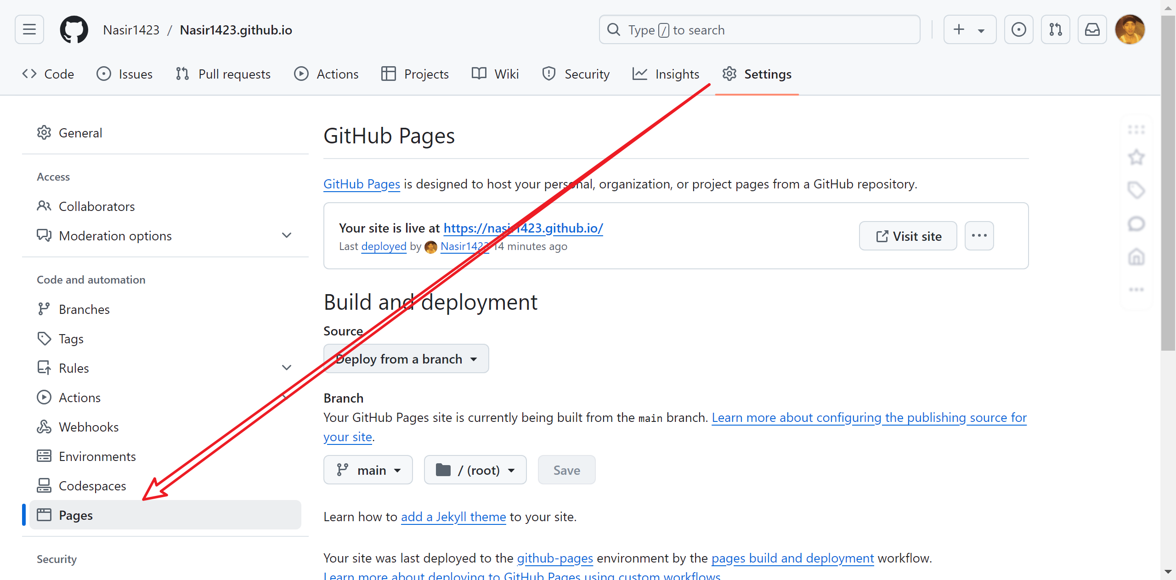Open Nasir1423.github.io repository link
Screen dimensions: 1176x580
click(236, 30)
